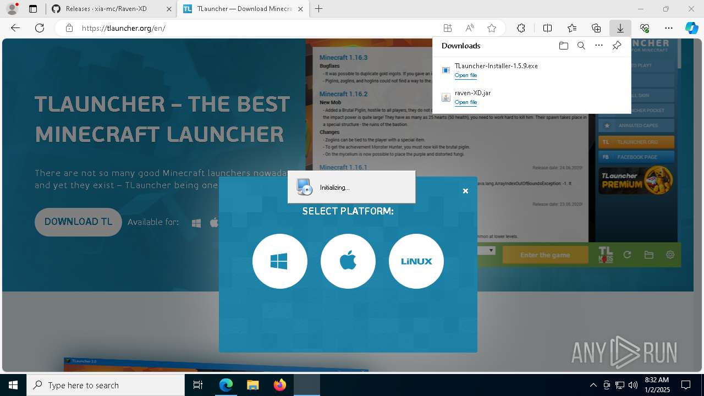Click the Read aloud icon
This screenshot has height=396, width=704.
coord(470,28)
